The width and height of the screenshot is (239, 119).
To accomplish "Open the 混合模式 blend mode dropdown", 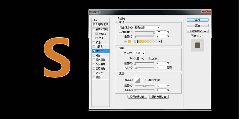I will pyautogui.click(x=147, y=28).
